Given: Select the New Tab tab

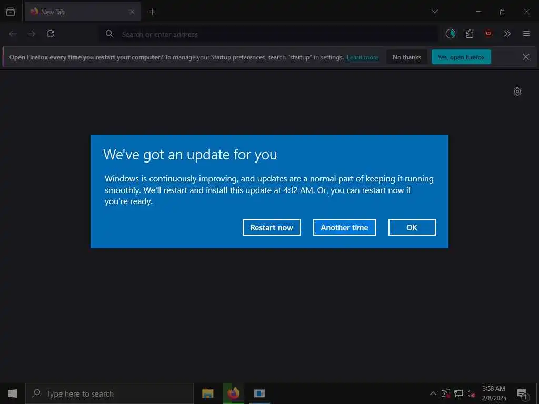Looking at the screenshot, I should [x=83, y=12].
